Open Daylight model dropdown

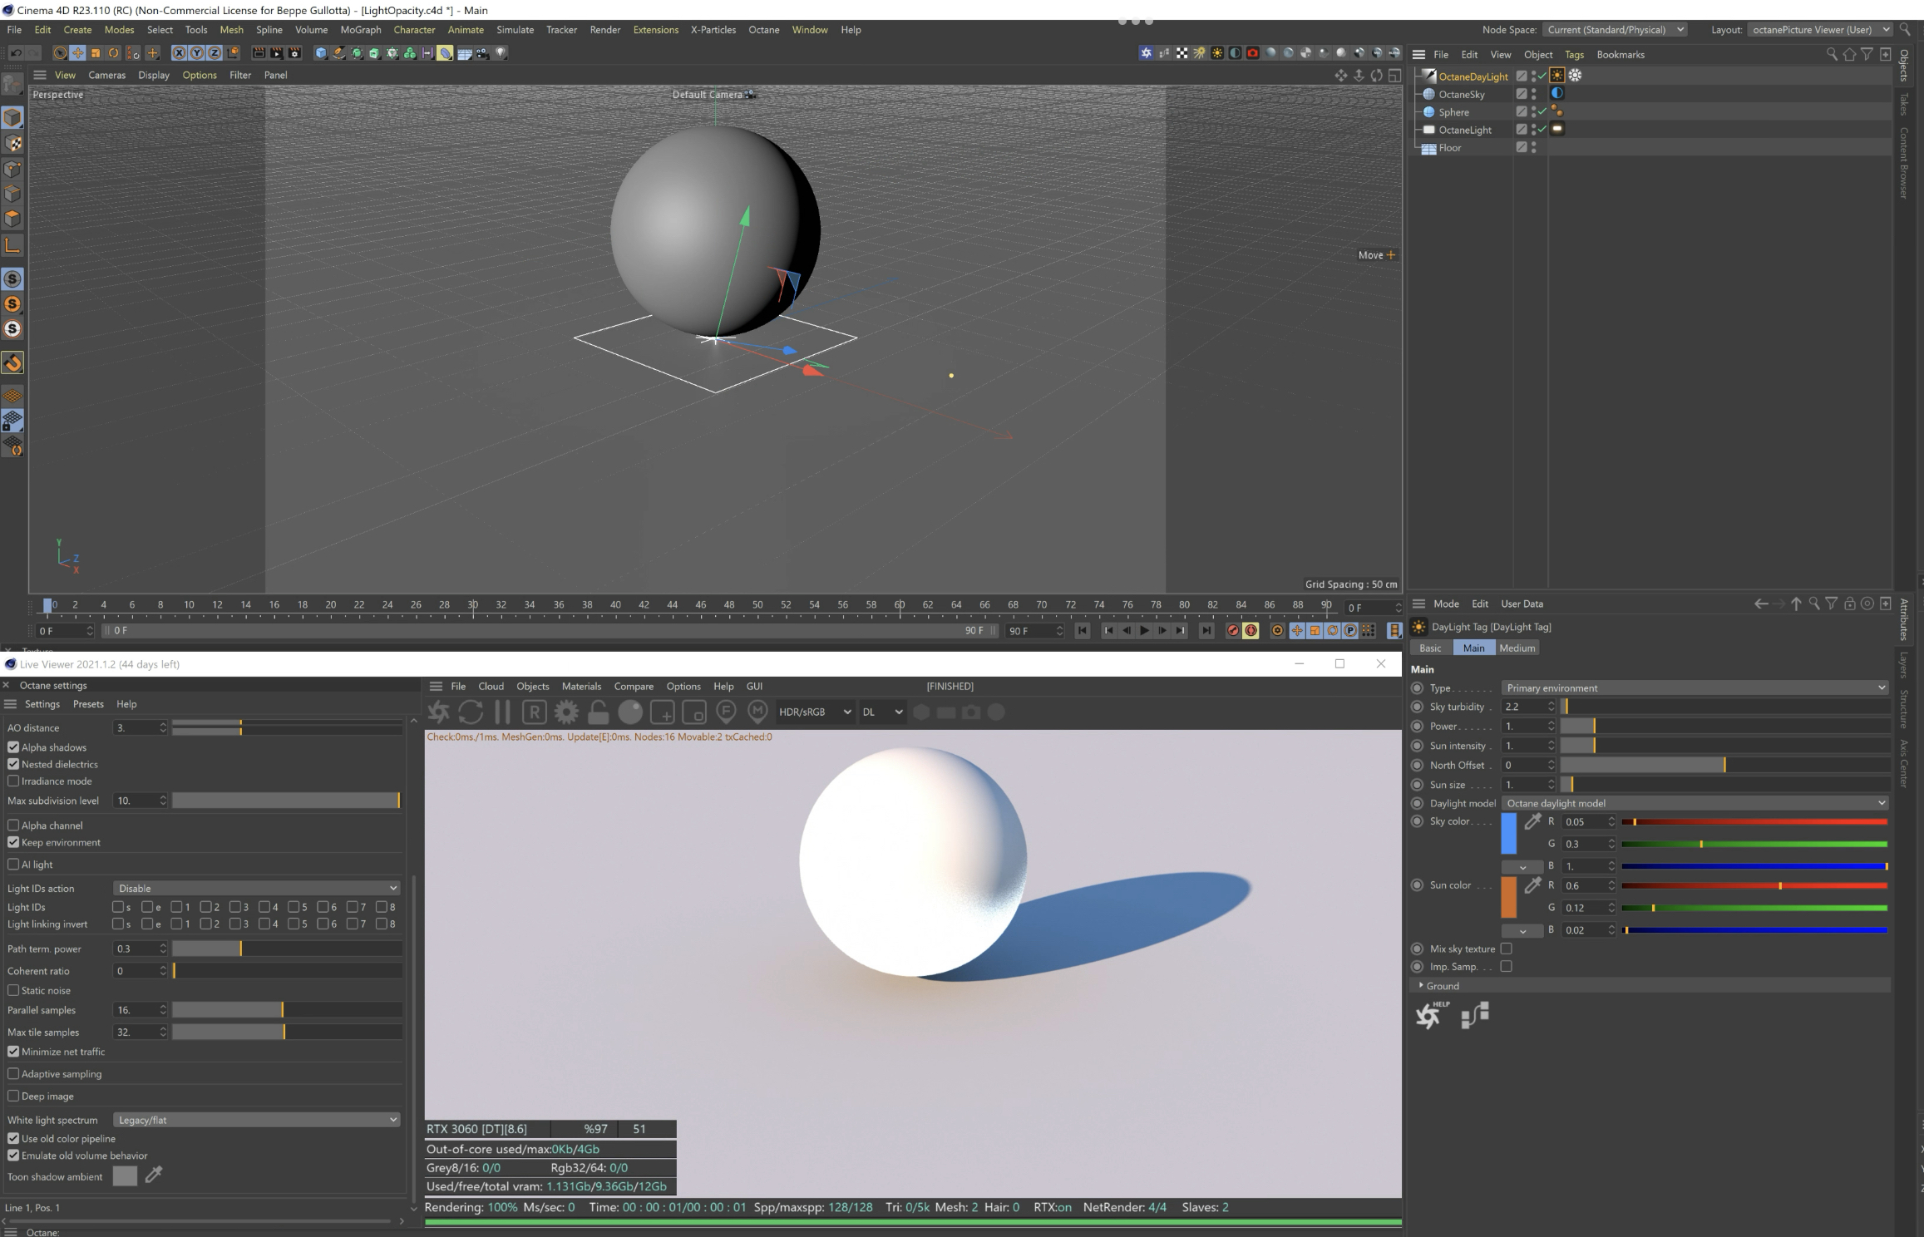point(1695,803)
